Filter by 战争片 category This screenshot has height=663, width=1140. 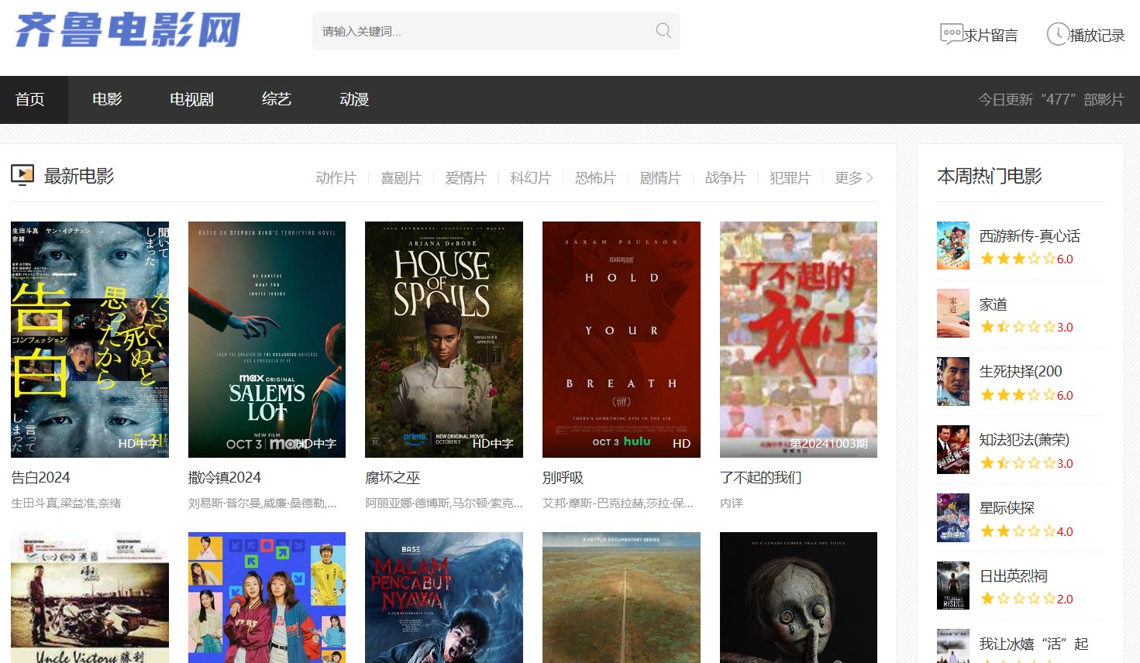[x=725, y=178]
